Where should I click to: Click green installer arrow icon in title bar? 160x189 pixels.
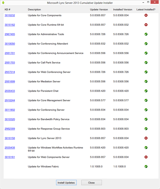[3, 3]
